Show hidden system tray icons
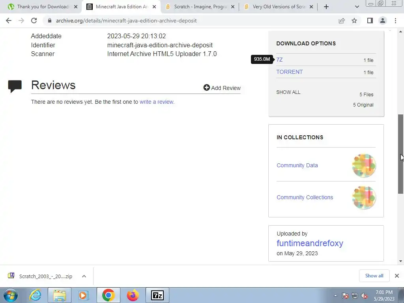This screenshot has width=404, height=303. pyautogui.click(x=335, y=296)
